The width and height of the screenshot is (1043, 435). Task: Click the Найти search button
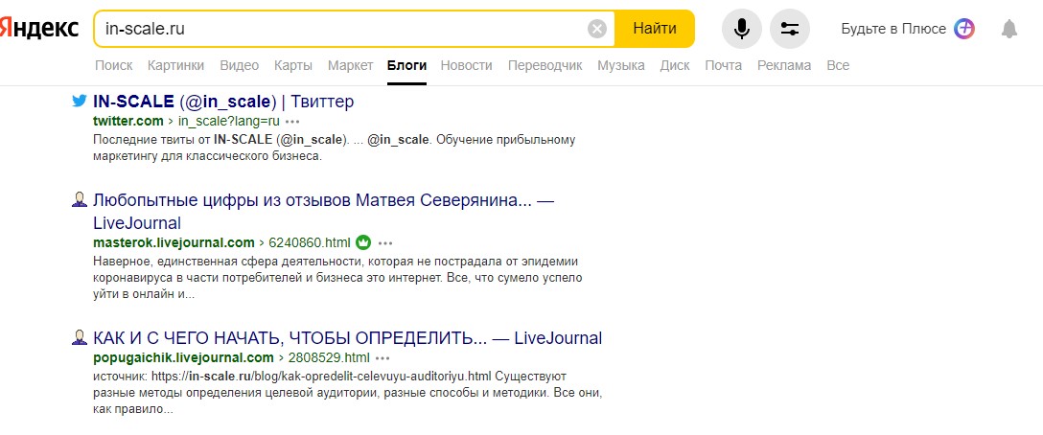655,29
